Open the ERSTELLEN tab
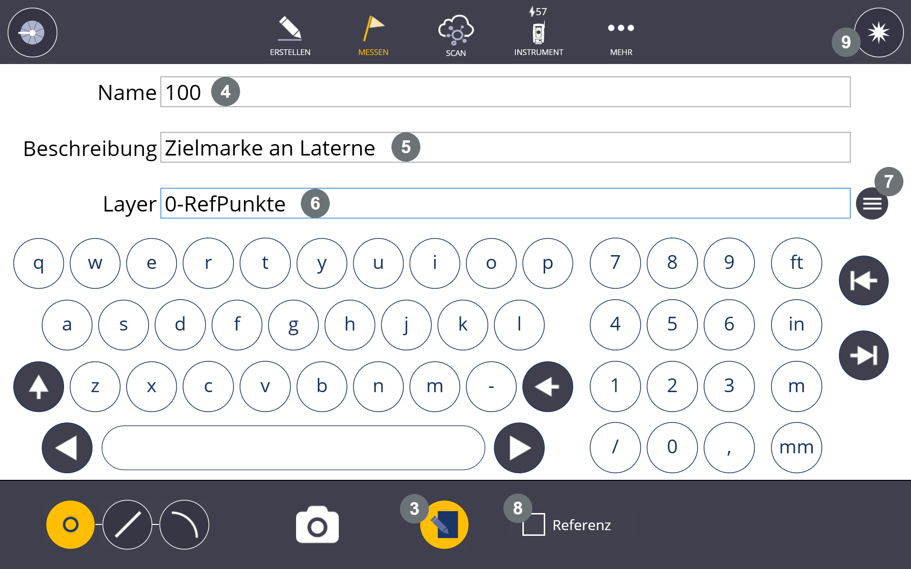The height and width of the screenshot is (569, 911). [x=290, y=36]
